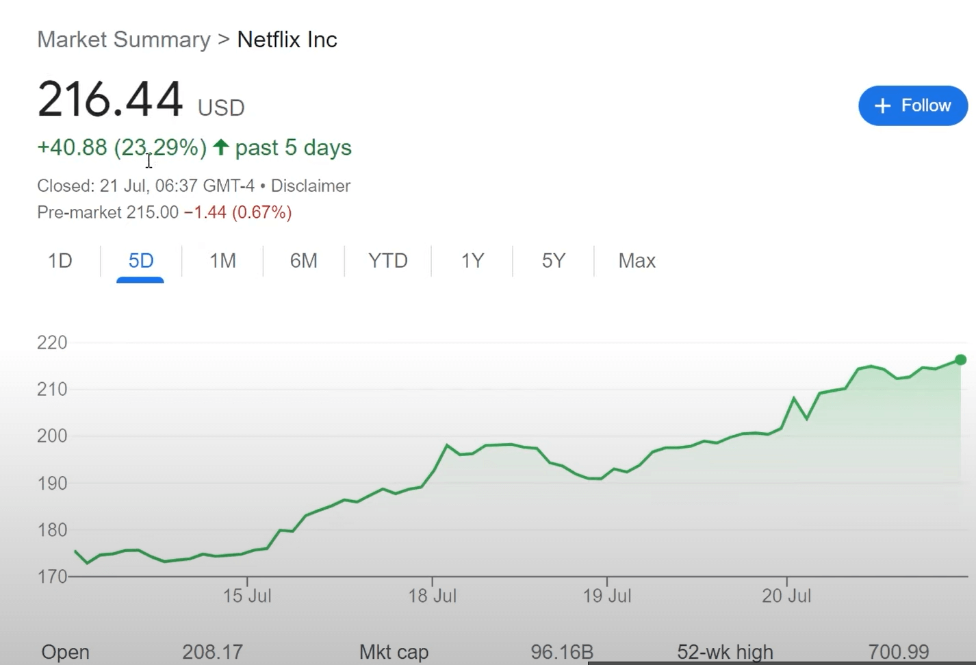976x665 pixels.
Task: Click the Netflix Inc title text
Action: click(287, 40)
